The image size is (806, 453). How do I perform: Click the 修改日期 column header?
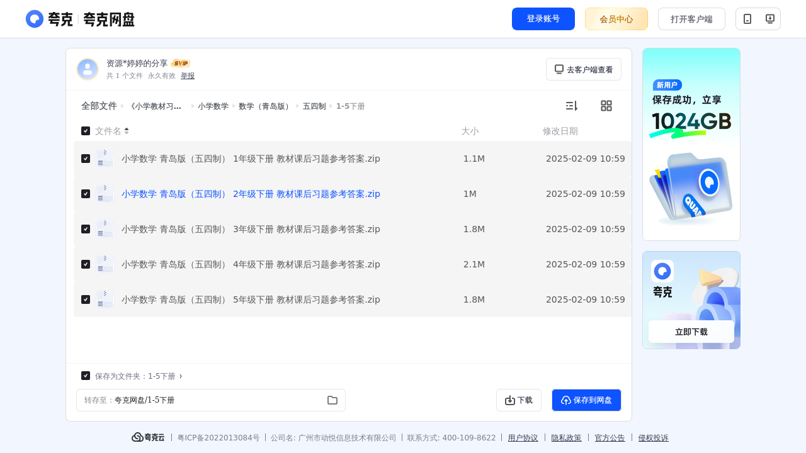pyautogui.click(x=560, y=131)
